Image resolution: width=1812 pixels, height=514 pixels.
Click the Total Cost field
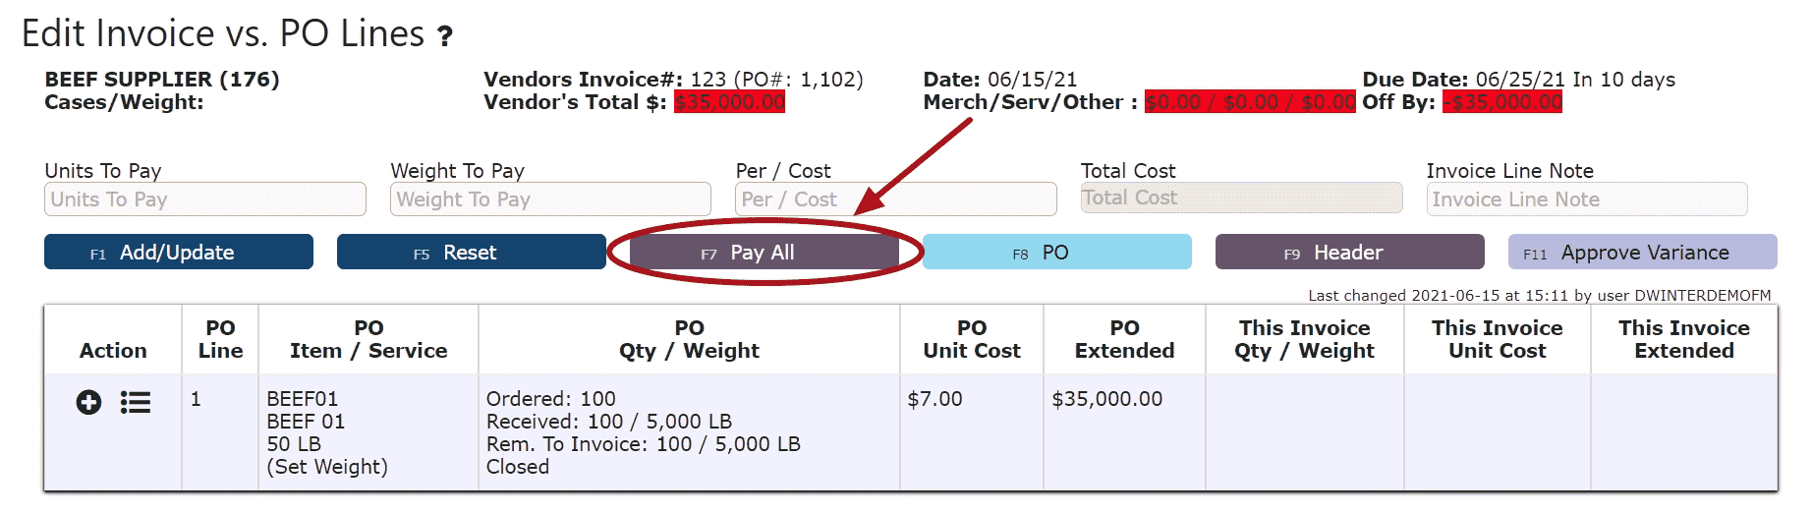click(1241, 198)
